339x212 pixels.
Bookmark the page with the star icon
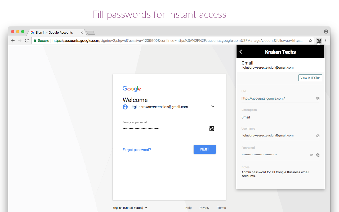coord(310,41)
